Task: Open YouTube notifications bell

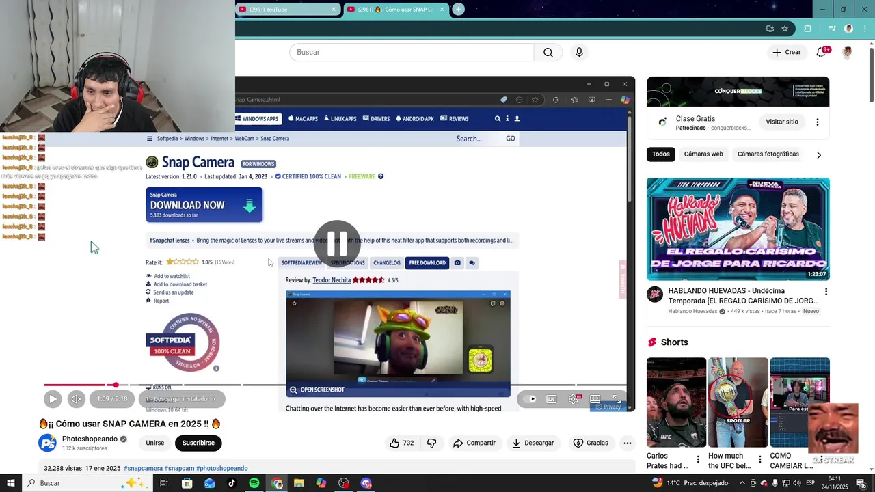Action: (821, 53)
